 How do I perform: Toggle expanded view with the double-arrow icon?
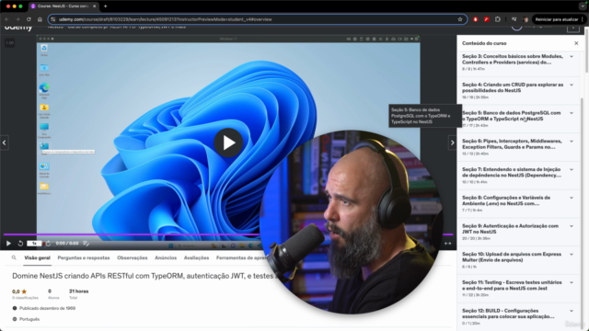point(448,243)
